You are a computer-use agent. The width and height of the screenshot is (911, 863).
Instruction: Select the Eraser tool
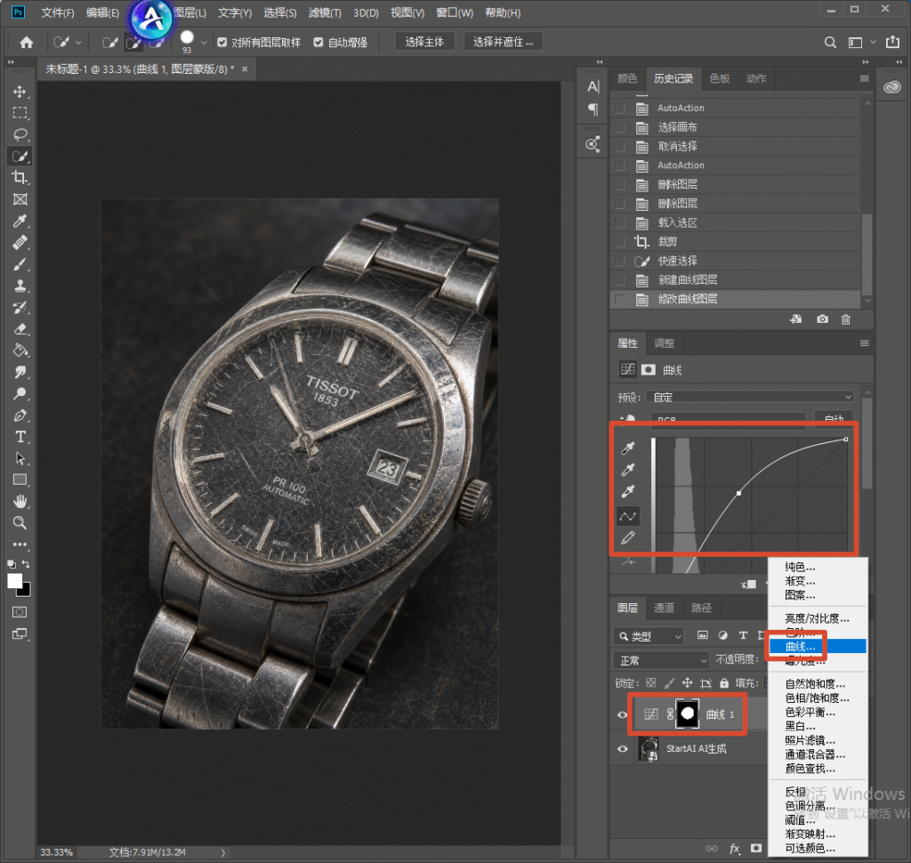pos(20,329)
